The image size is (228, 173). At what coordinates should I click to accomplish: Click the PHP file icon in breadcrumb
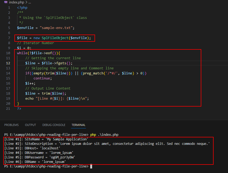pyautogui.click(x=6, y=2)
